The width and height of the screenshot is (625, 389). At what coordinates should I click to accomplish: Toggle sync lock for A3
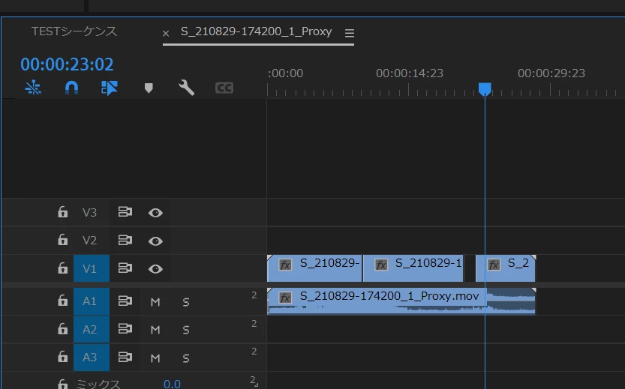pyautogui.click(x=125, y=358)
